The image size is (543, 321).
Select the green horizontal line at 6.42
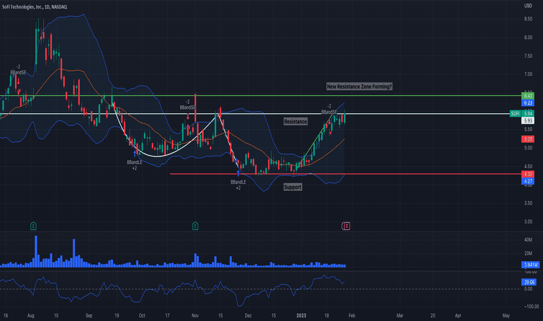(x=260, y=96)
